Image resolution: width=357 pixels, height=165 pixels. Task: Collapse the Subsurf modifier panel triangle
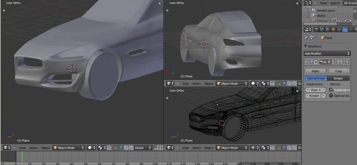point(306,62)
